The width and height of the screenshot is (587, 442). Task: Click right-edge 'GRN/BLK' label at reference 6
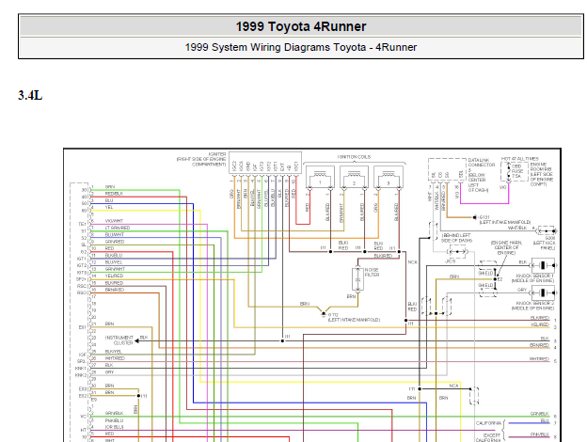coord(539,414)
